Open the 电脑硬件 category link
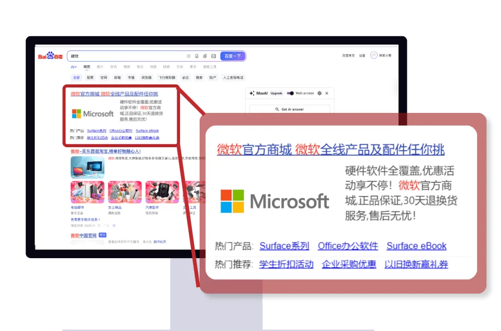 [77, 207]
